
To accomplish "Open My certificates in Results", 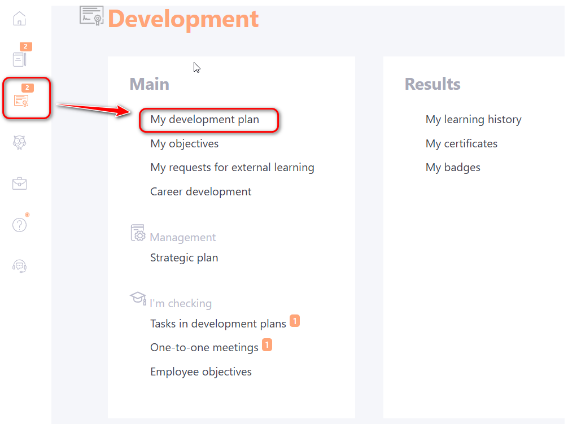I will (461, 144).
